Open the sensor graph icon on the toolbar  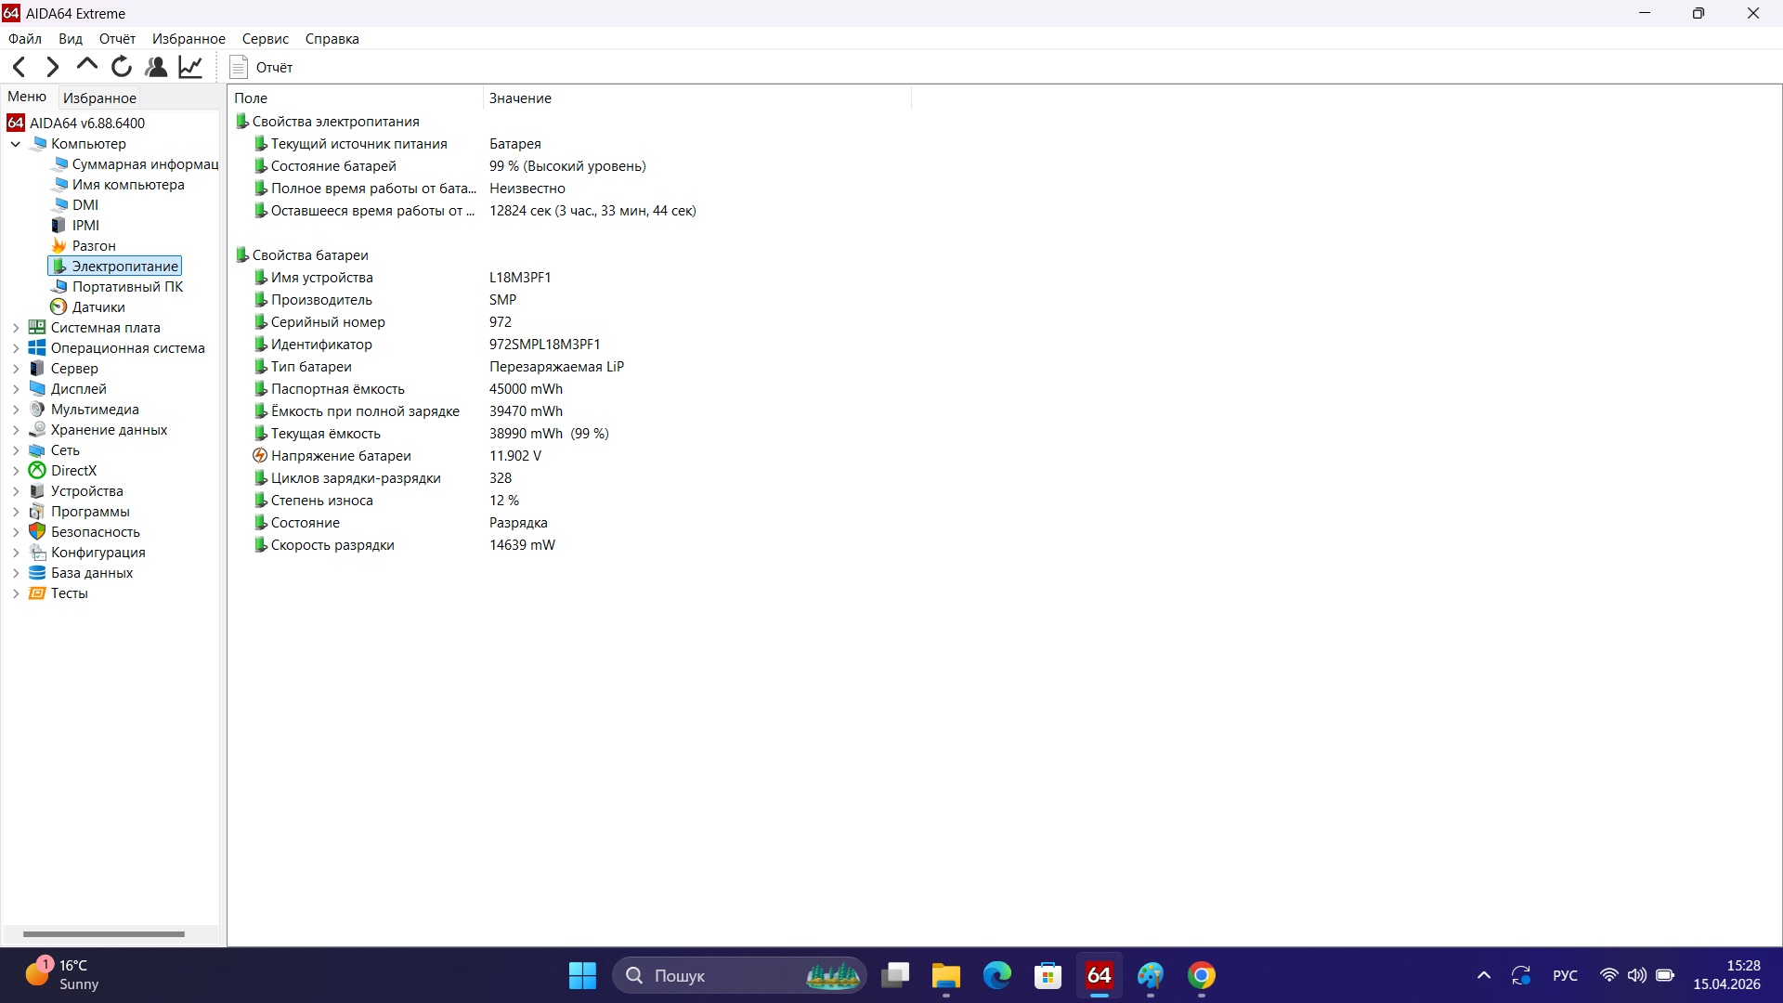coord(189,67)
